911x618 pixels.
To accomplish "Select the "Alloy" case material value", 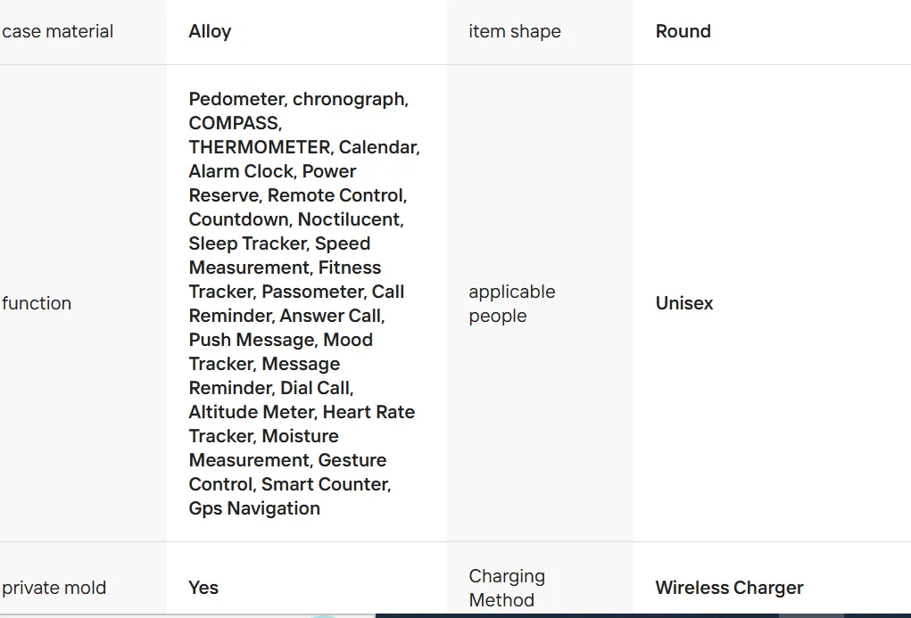I will point(210,31).
